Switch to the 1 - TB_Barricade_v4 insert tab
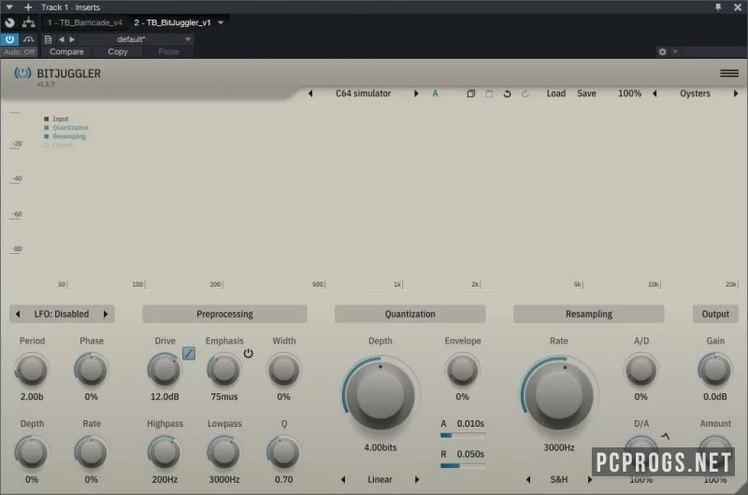The width and height of the screenshot is (748, 495). [85, 22]
